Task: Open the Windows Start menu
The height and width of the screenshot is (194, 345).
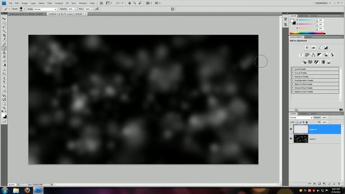Action: pos(5,190)
